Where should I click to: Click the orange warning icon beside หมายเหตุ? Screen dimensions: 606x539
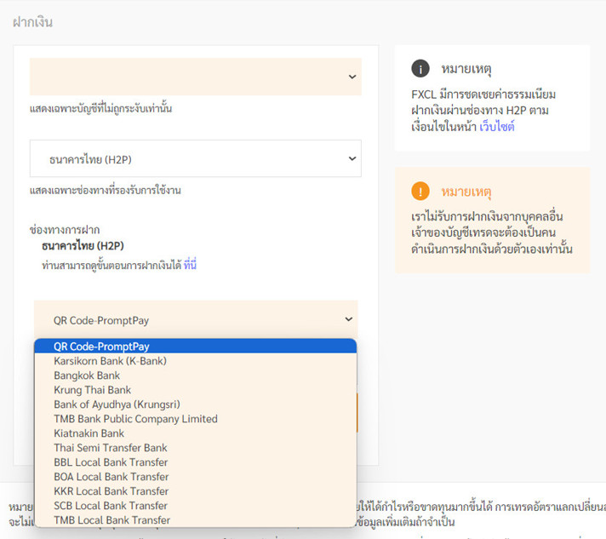420,191
